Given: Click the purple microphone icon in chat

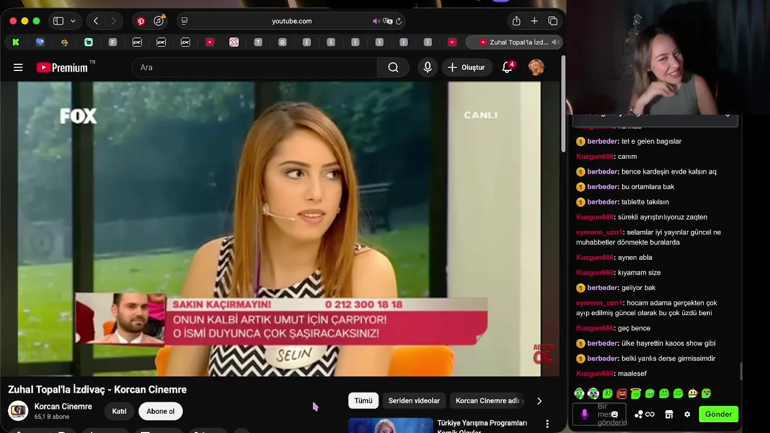Looking at the screenshot, I should click(x=584, y=414).
